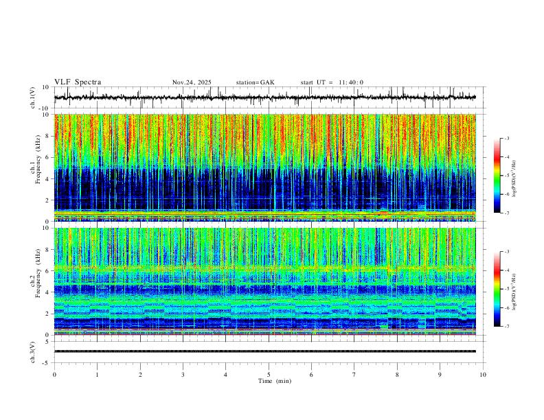544x420 pixels.
Task: Click '8' on ch.2 frequency axis
Action: coord(47,249)
